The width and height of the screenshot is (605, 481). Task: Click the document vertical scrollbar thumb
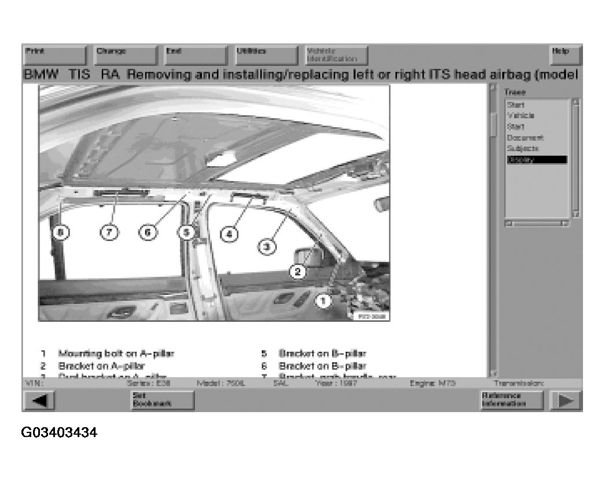(x=493, y=124)
